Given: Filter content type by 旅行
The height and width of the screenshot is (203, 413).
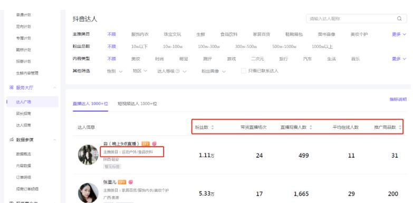Looking at the screenshot, I should pyautogui.click(x=283, y=59).
